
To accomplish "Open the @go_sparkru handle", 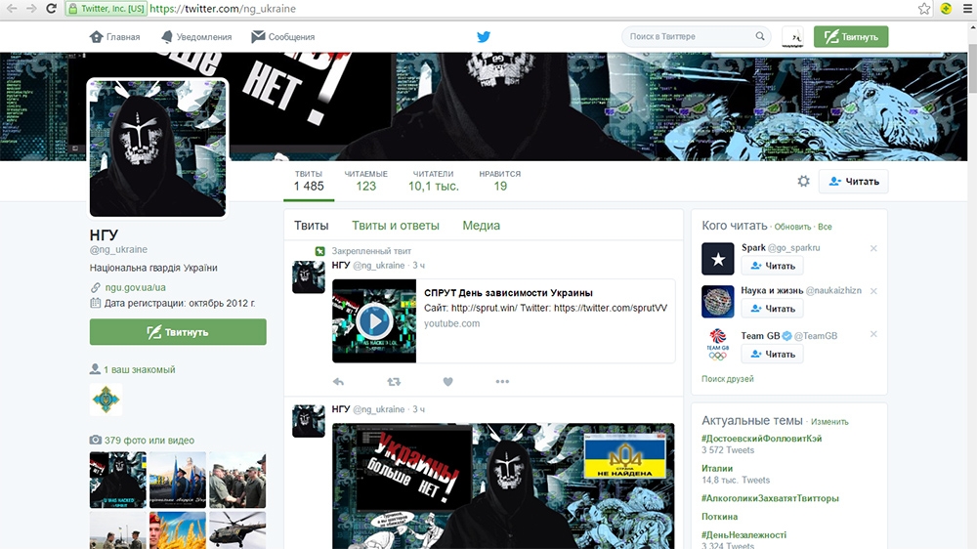I will [793, 247].
